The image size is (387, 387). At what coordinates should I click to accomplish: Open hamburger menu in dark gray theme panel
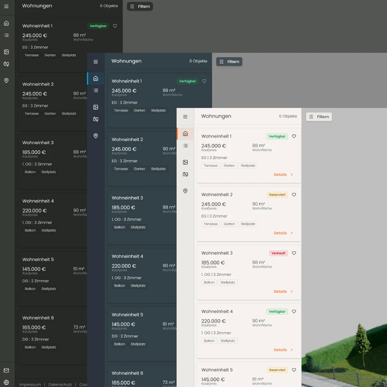pyautogui.click(x=6, y=6)
